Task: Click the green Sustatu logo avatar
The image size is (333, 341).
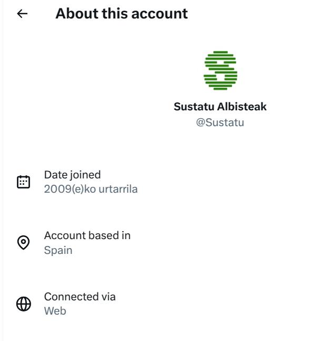Action: (x=220, y=71)
